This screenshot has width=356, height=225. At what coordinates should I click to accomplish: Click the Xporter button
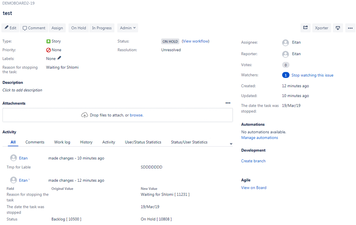pyautogui.click(x=321, y=28)
